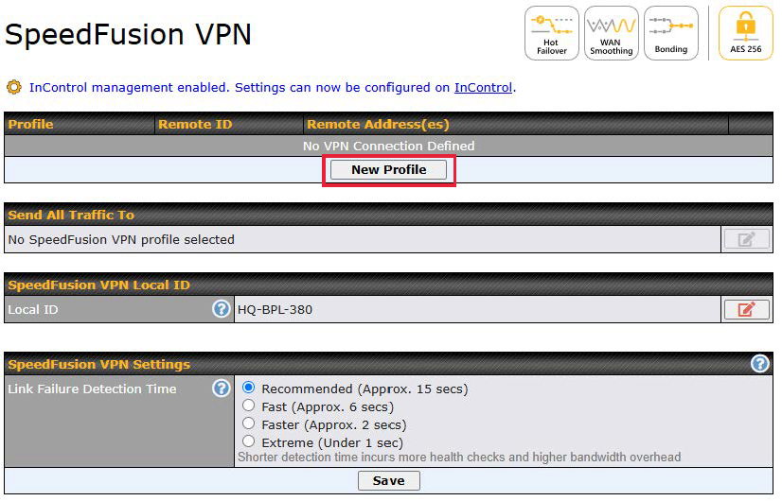Click the No VPN Connection Defined message
The height and width of the screenshot is (501, 782).
(x=388, y=146)
